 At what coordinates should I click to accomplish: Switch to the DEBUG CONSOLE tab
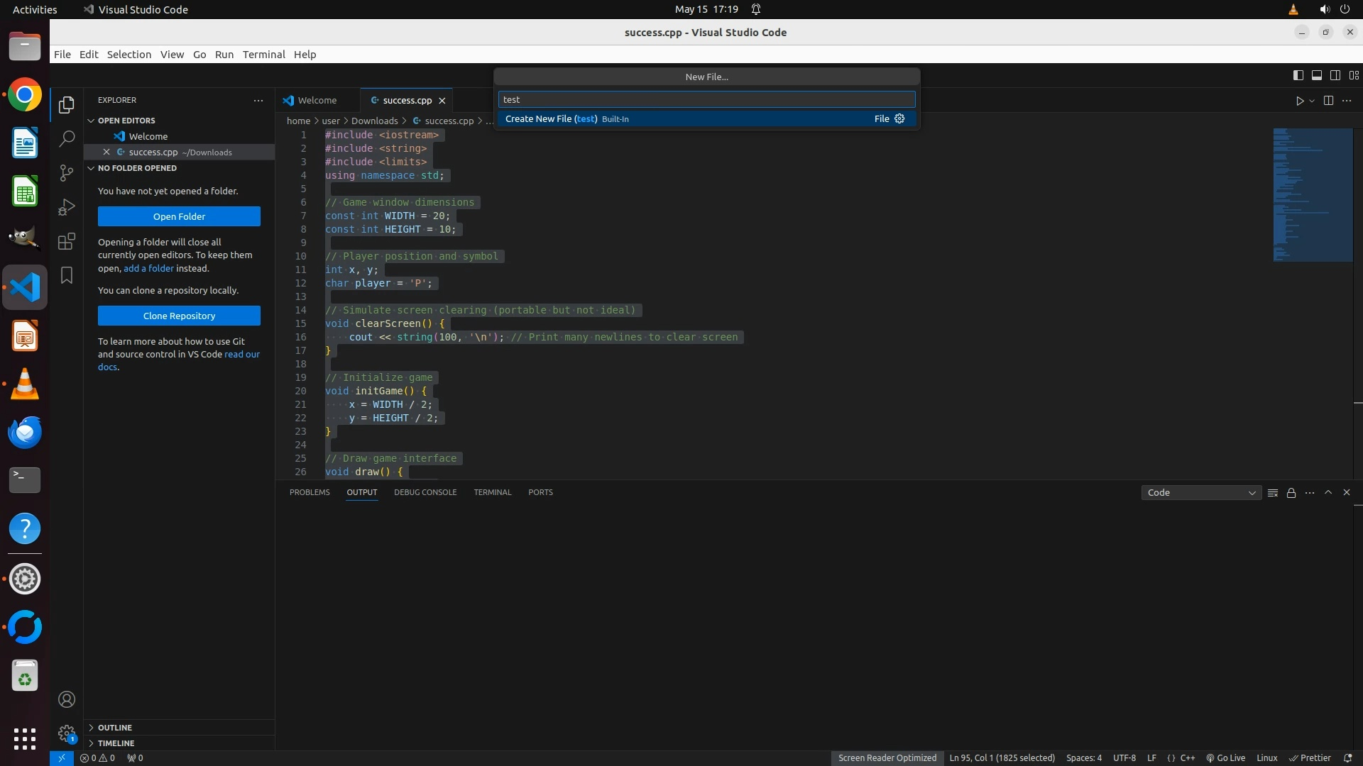pos(425,492)
